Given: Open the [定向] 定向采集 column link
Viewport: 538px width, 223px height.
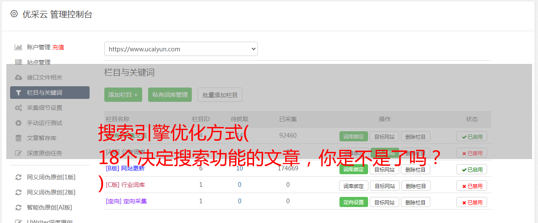Looking at the screenshot, I should coord(126,201).
